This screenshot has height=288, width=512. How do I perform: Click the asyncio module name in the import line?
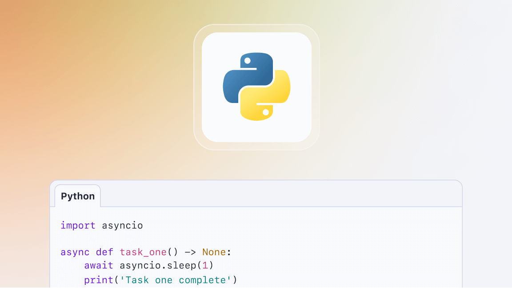pos(122,225)
